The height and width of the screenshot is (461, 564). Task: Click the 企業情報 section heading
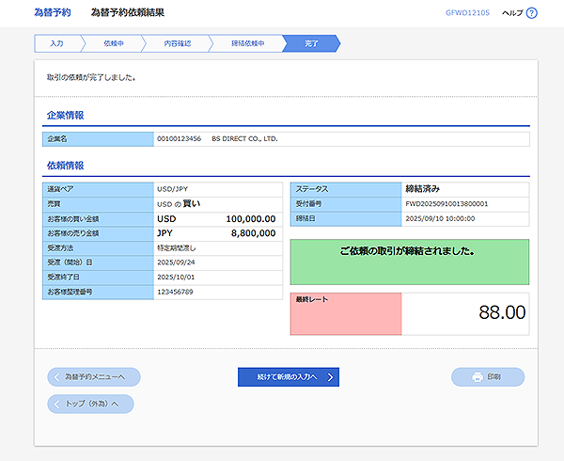pyautogui.click(x=65, y=115)
